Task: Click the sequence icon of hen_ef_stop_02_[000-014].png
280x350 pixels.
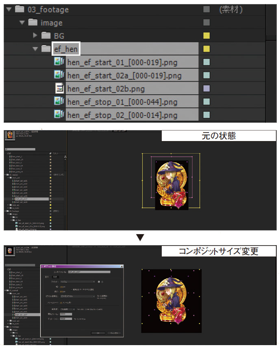Action: 59,115
